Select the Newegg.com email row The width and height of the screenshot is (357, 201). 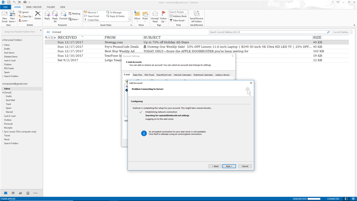pos(197,42)
